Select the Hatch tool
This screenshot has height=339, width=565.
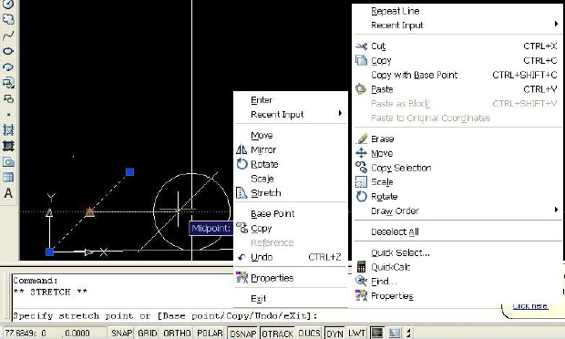8,129
